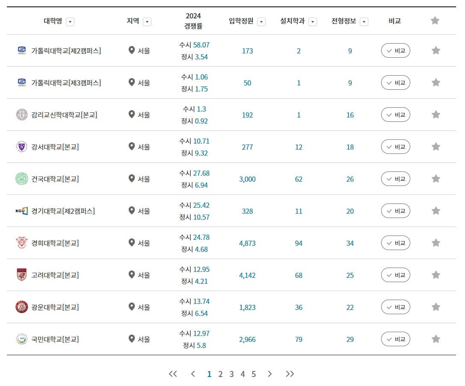Viewport: 465px width, 386px height.
Task: Click 가톨릭대학교[제3캠퍼스] logo icon
Action: pyautogui.click(x=22, y=83)
